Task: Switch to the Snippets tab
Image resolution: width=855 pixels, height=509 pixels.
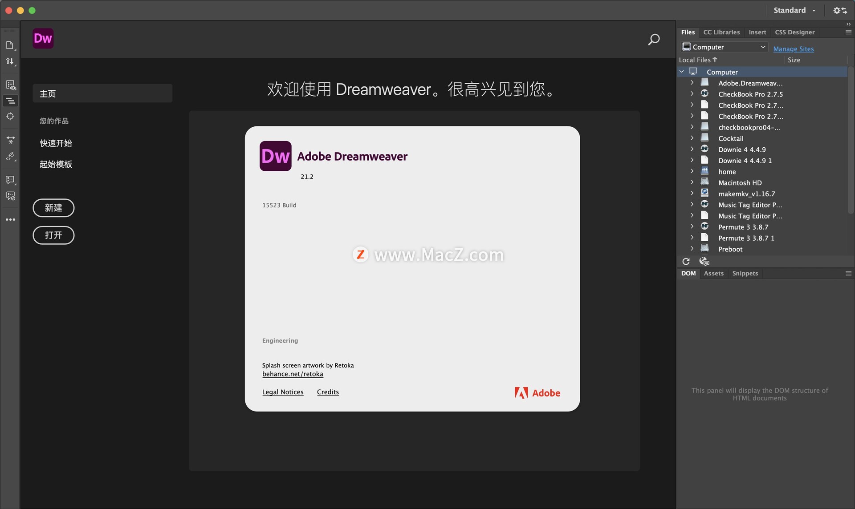Action: [745, 274]
